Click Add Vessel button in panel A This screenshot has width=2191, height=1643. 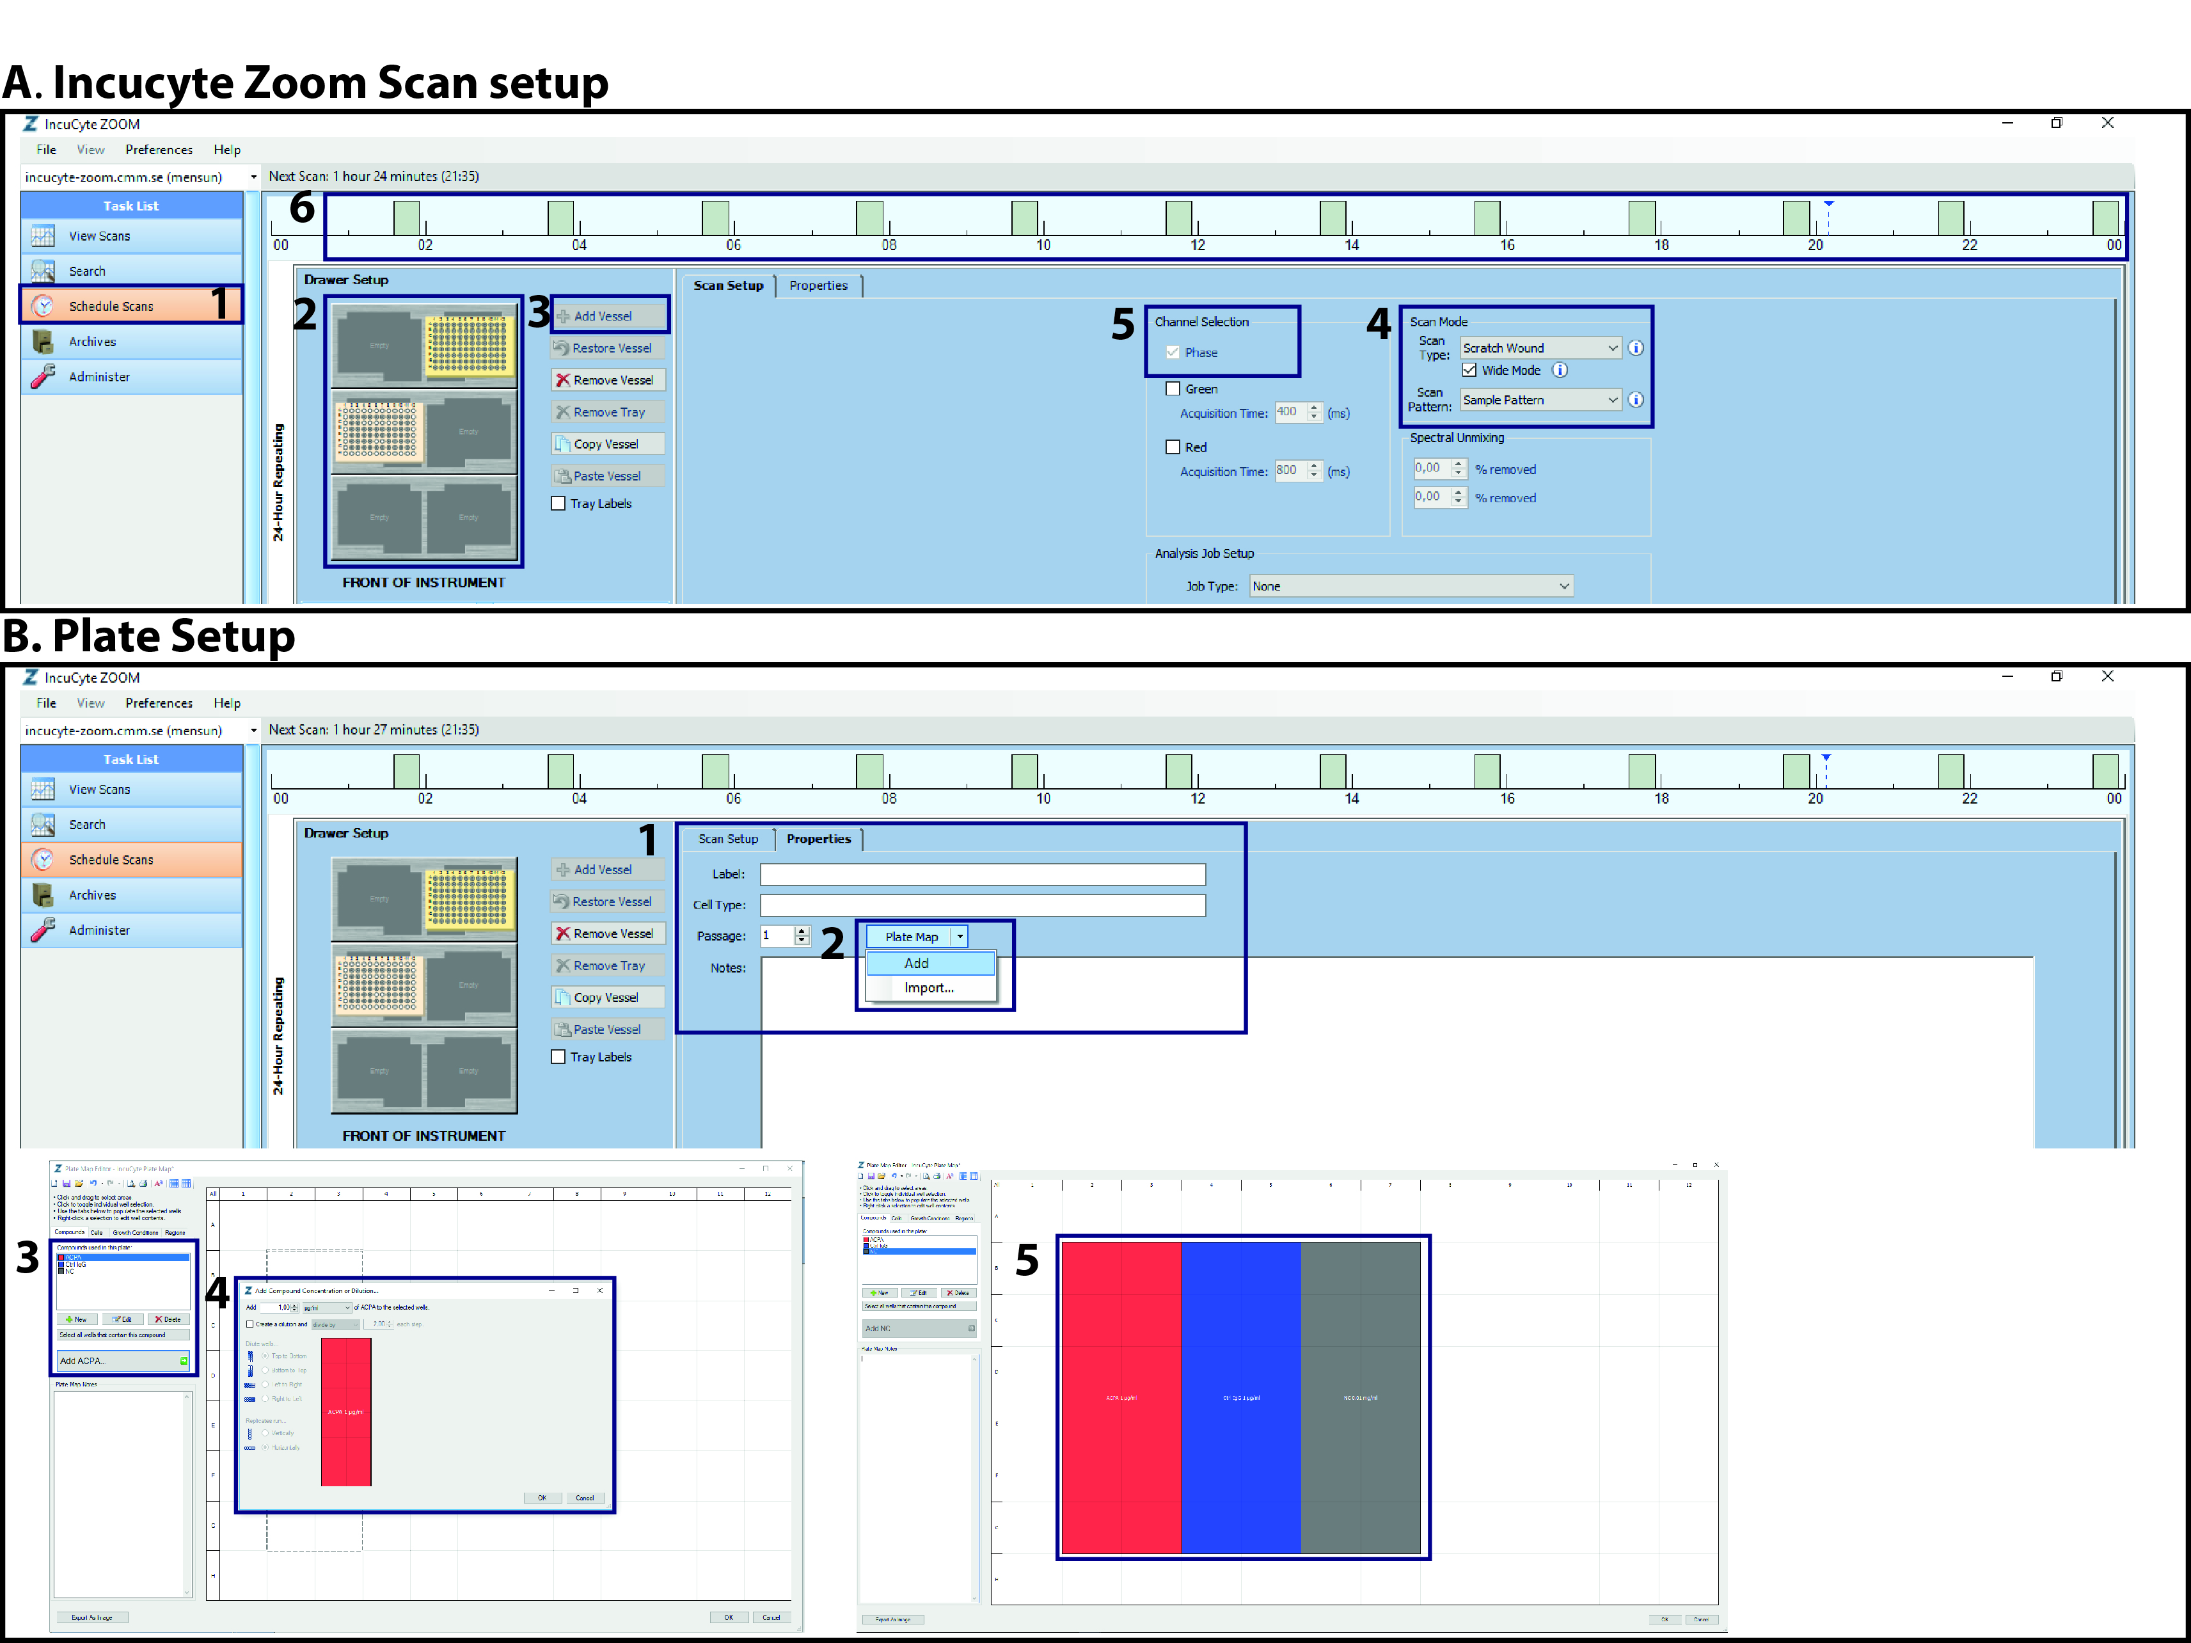(609, 316)
